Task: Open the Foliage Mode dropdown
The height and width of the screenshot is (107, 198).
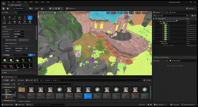Action: [x=19, y=8]
